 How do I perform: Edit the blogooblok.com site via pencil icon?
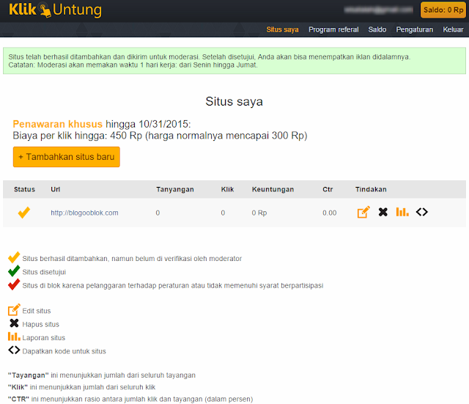coord(363,212)
